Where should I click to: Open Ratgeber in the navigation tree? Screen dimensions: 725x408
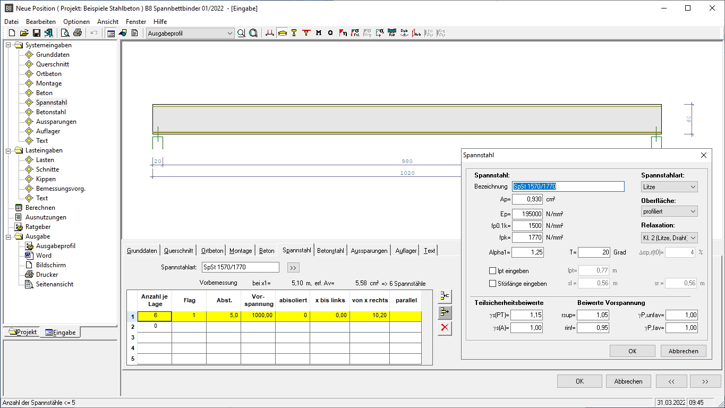(x=38, y=227)
